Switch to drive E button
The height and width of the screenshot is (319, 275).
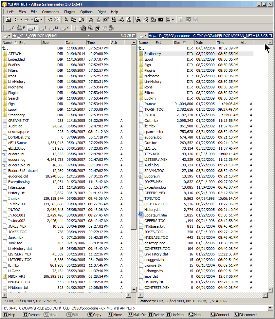coord(21,28)
